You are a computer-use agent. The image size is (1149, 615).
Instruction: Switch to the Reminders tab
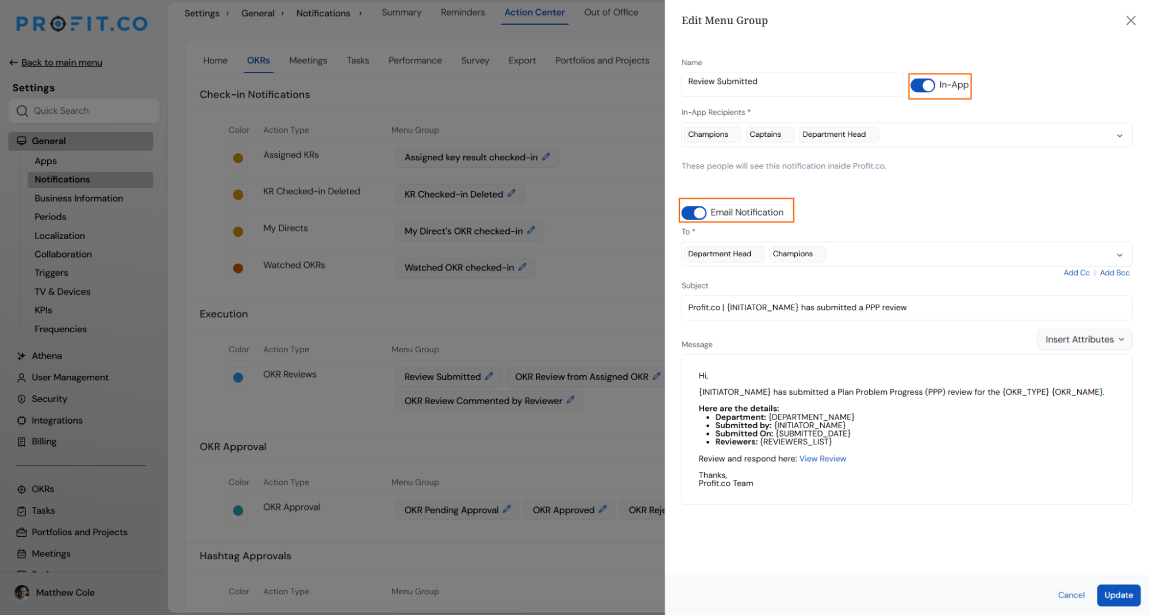[463, 12]
